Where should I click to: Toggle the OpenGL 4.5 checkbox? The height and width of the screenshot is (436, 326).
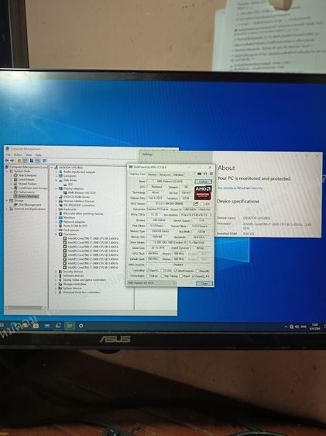tap(194, 276)
